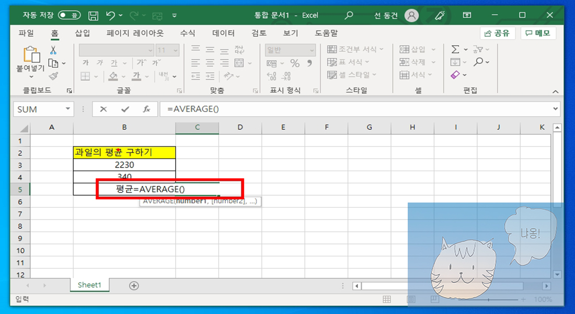Switch to the 검토 tab
The image size is (575, 314).
(x=259, y=33)
